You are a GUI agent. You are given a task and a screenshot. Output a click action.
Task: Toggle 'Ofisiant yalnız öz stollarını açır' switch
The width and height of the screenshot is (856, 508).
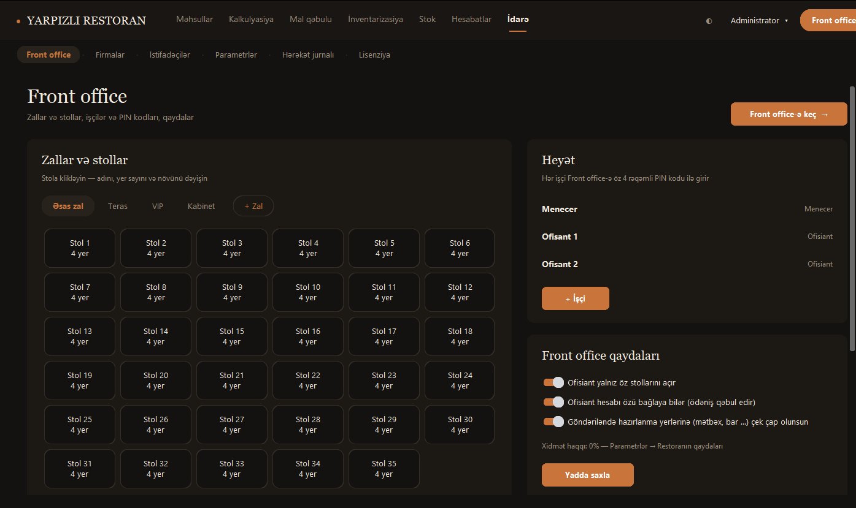click(553, 382)
